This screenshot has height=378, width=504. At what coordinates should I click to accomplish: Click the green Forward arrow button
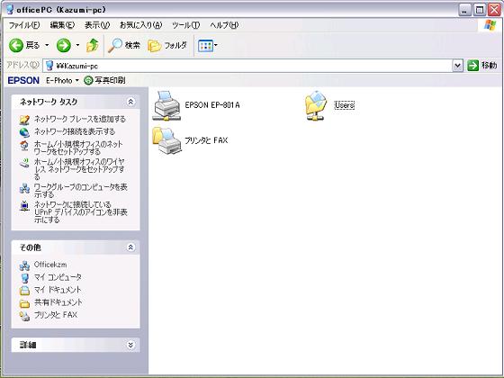pos(64,45)
